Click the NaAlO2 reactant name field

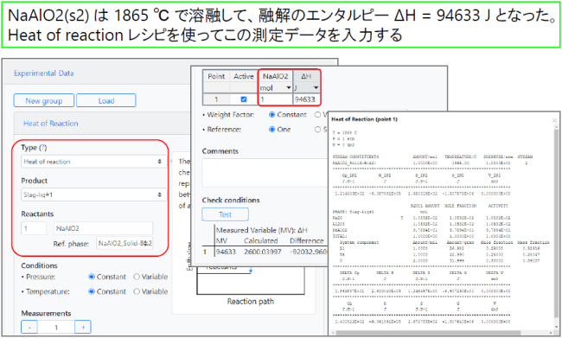pyautogui.click(x=103, y=228)
